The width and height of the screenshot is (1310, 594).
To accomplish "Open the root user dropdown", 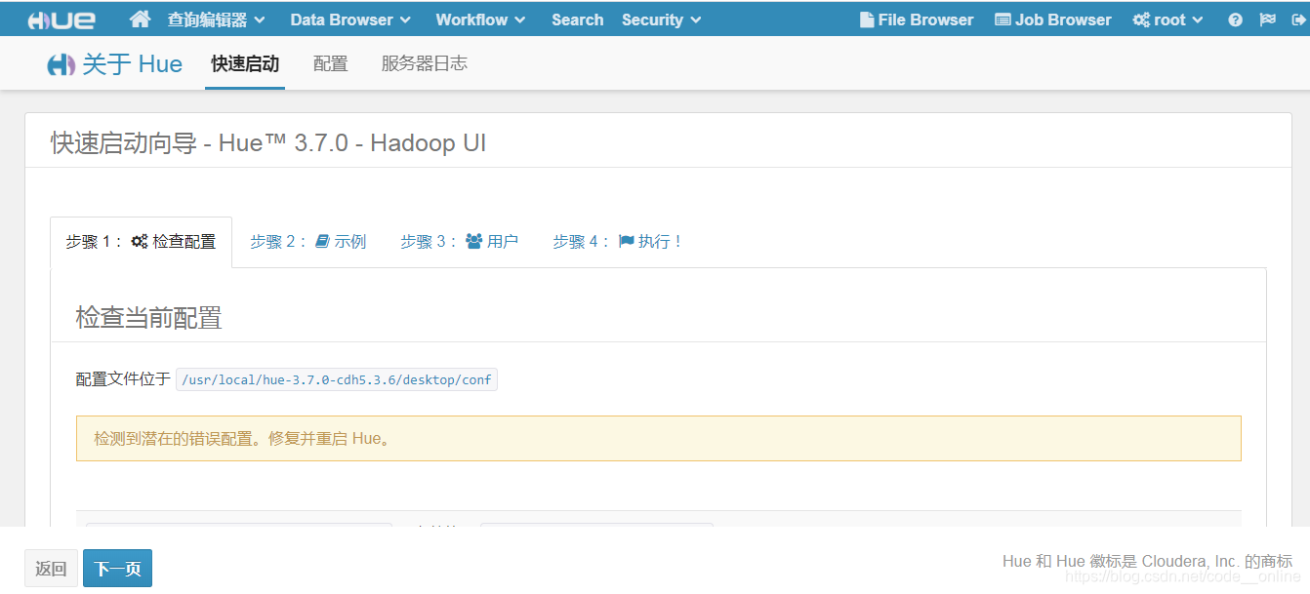I will pyautogui.click(x=1167, y=20).
